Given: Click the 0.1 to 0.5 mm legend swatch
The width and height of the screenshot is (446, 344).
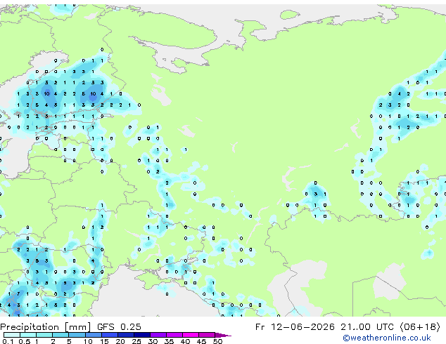Looking at the screenshot, I should click(12, 335).
